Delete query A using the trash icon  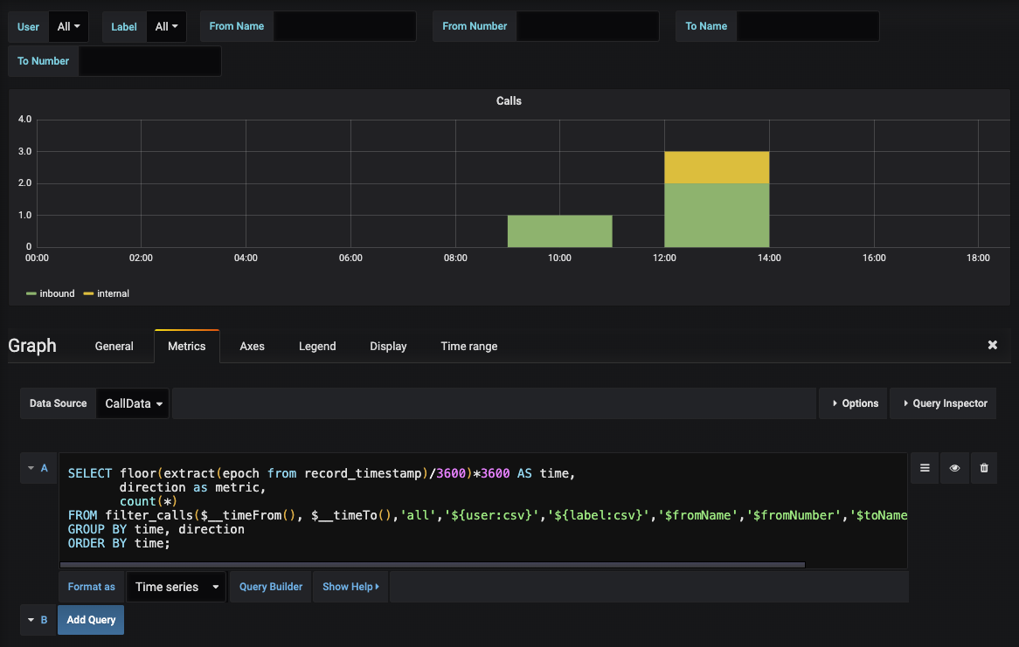tap(983, 467)
